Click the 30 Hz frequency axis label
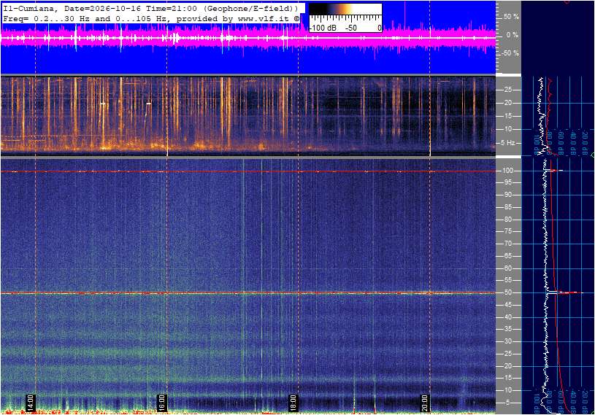This screenshot has width=595, height=415. (x=507, y=341)
